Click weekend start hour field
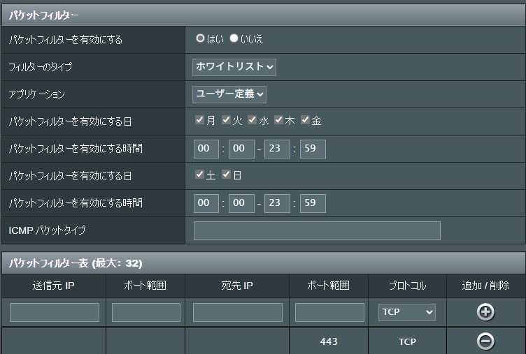526x354 pixels. (206, 203)
